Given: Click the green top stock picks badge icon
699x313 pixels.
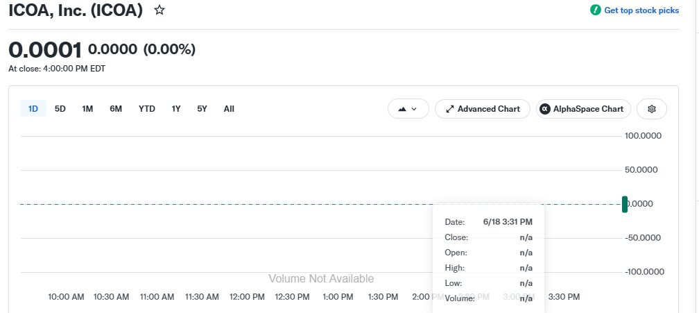Looking at the screenshot, I should (x=595, y=10).
